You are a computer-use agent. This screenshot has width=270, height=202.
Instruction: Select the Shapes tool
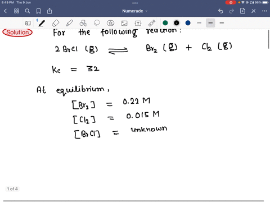(83, 23)
